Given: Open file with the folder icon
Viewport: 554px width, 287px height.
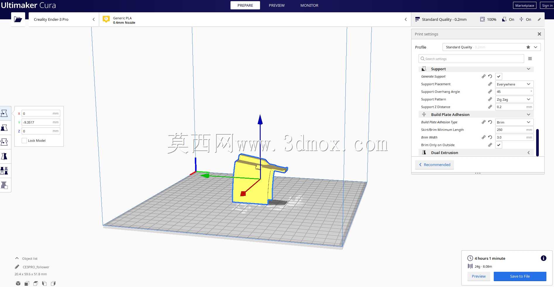Looking at the screenshot, I should click(18, 20).
